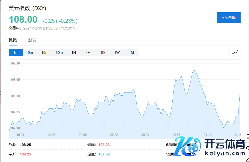Click the 21:13 time marker on chart axis
The image size is (249, 162).
[208, 135]
